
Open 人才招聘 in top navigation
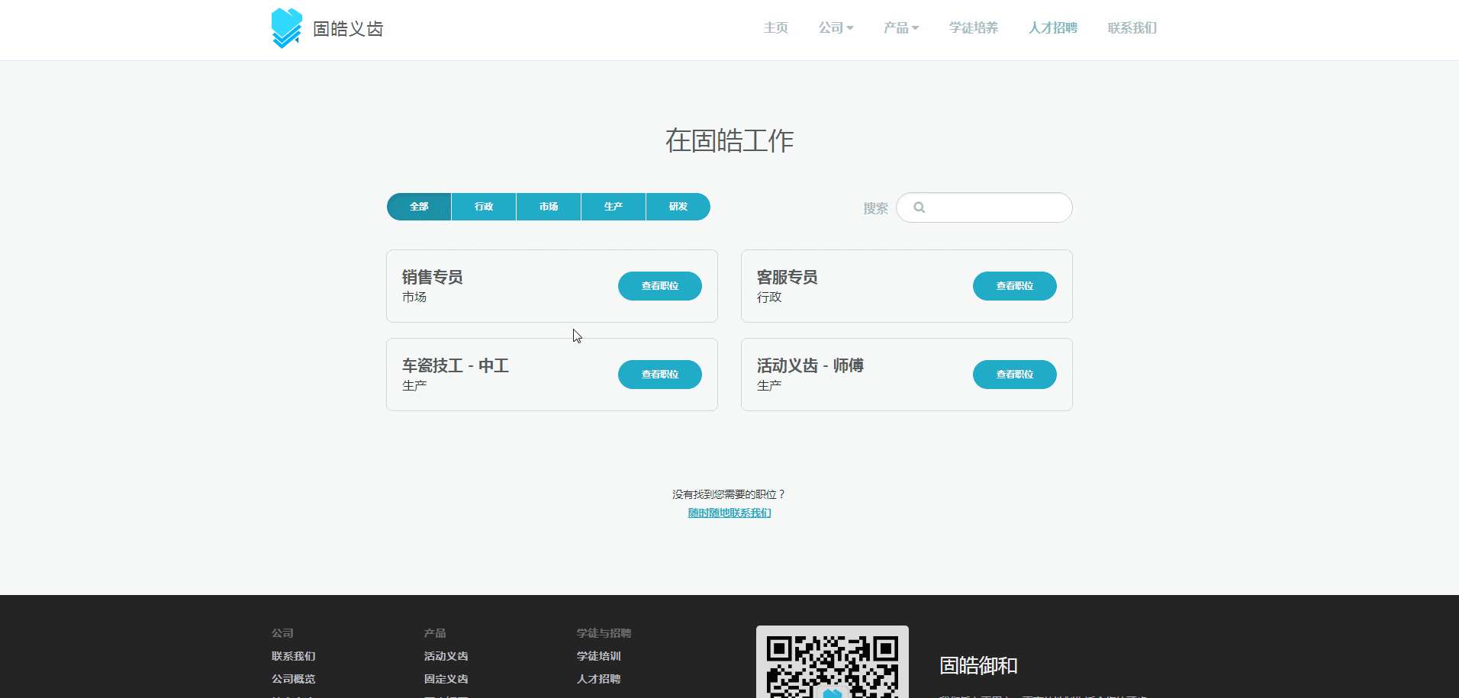click(x=1052, y=28)
